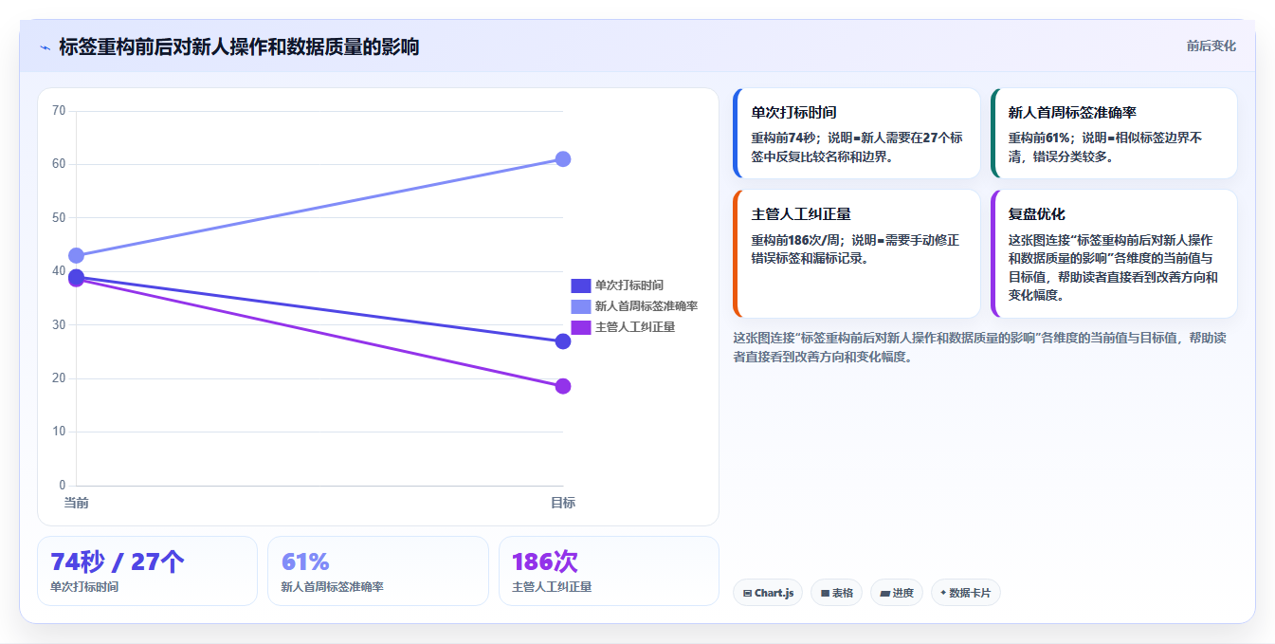
Task: Click 新人首周标签准确率 data point at 当前
Action: point(76,255)
